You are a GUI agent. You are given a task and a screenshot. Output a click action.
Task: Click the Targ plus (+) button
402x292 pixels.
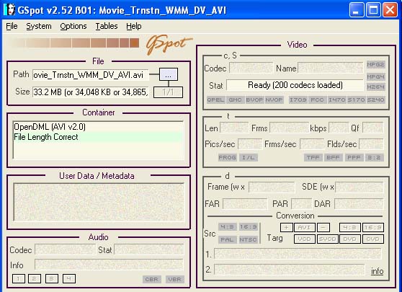[287, 227]
